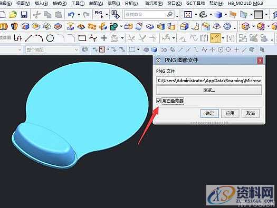Expand the dropdown beside the Fit view icon
Screen dimensions: 277x208
coord(196,15)
